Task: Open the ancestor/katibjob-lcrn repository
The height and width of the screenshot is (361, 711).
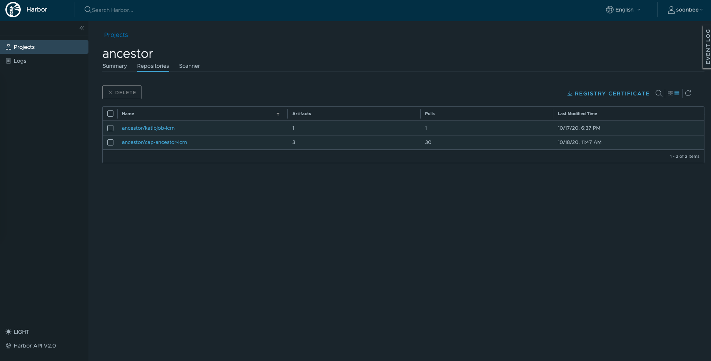Action: 148,128
